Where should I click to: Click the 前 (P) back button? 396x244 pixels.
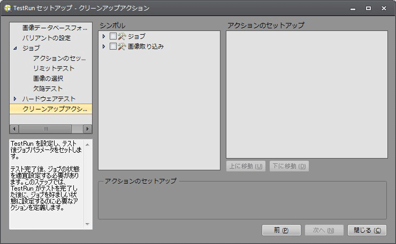281,230
